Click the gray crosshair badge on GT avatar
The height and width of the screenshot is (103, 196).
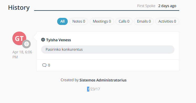(27, 44)
